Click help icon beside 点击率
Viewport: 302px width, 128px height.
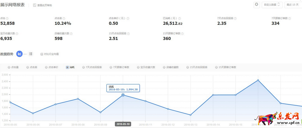coord(64,18)
